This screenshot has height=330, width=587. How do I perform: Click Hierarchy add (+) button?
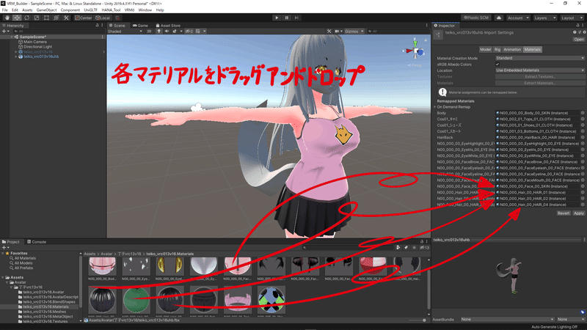point(4,32)
